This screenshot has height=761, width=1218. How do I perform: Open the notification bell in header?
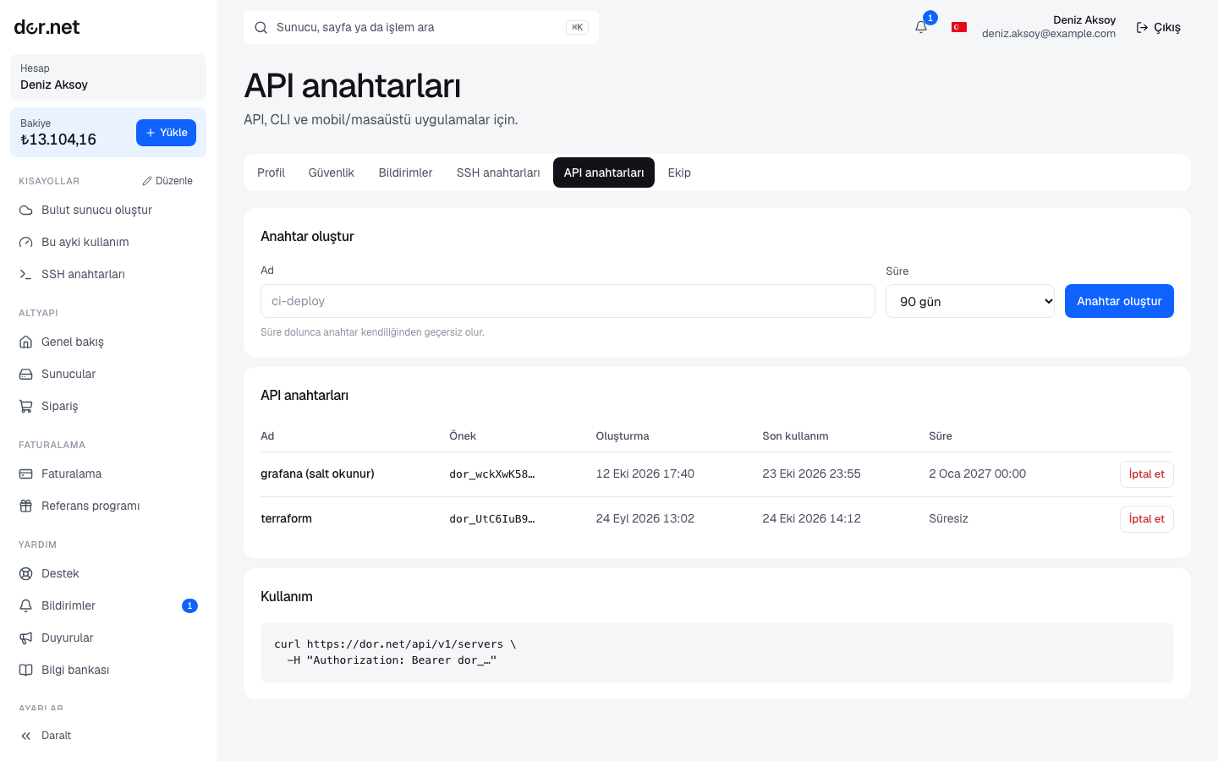pyautogui.click(x=921, y=27)
